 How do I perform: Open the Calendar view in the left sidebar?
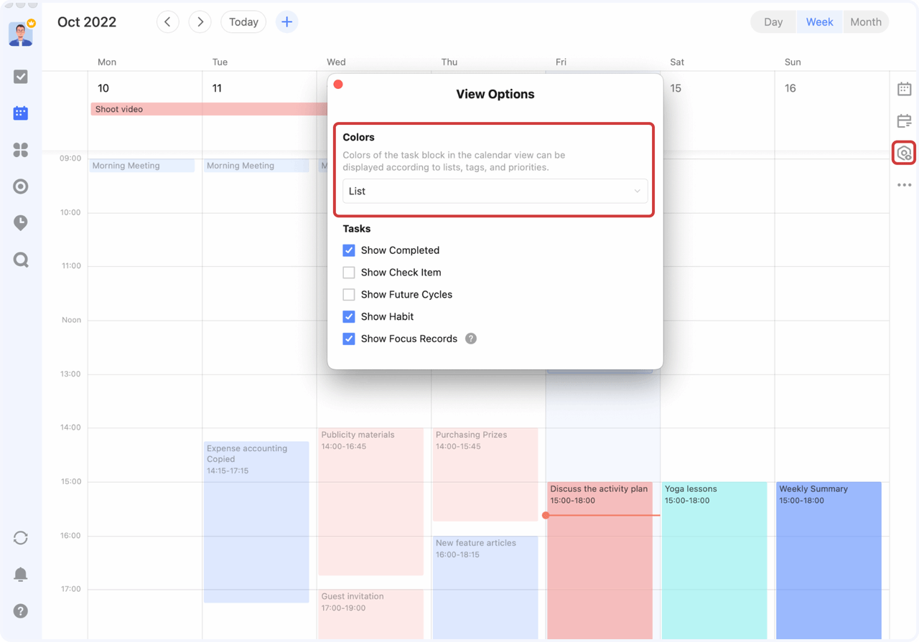point(20,113)
